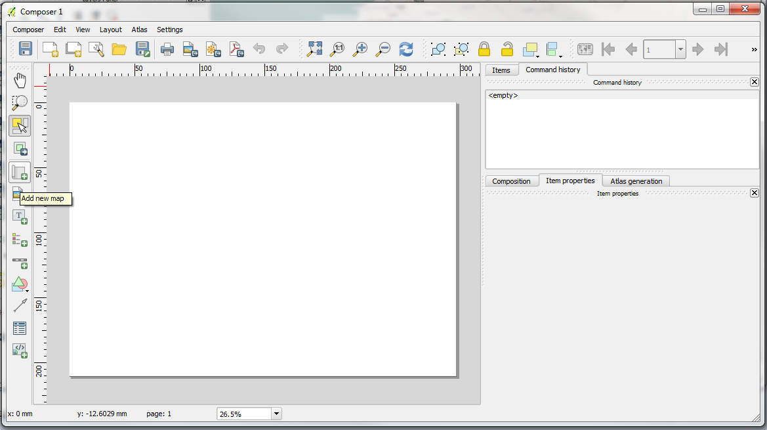This screenshot has width=767, height=430.
Task: Add an attribute table item
Action: click(20, 328)
